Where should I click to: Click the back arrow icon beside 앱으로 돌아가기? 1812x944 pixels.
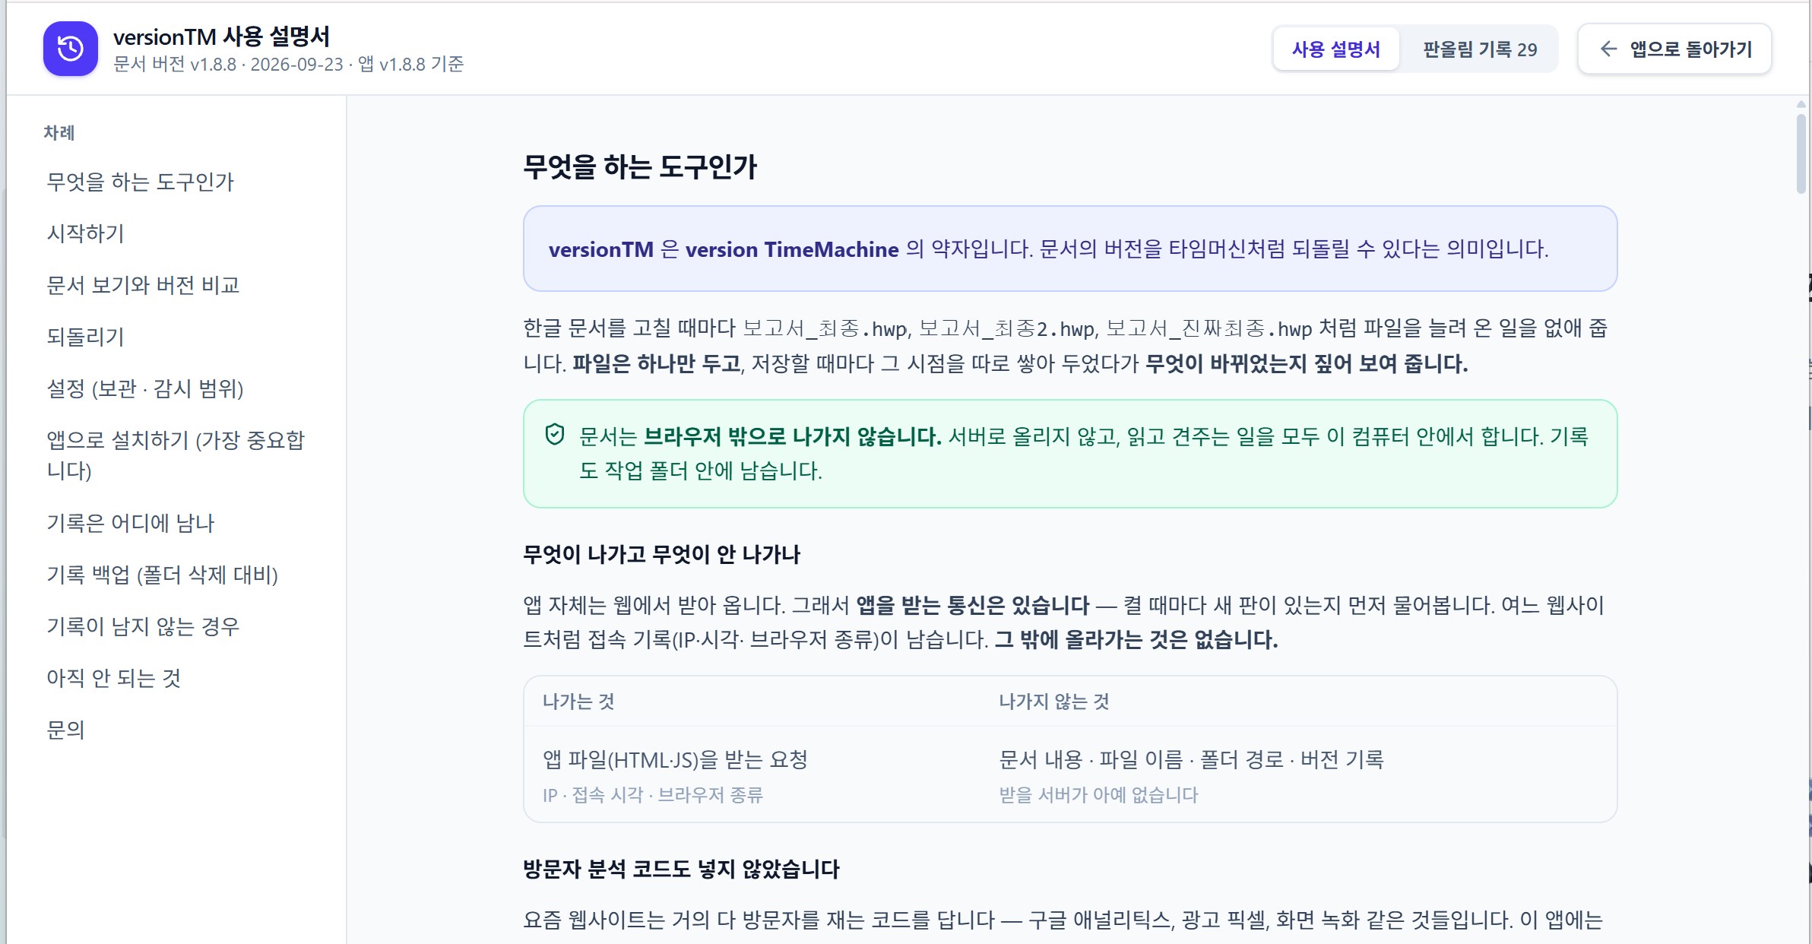1608,49
